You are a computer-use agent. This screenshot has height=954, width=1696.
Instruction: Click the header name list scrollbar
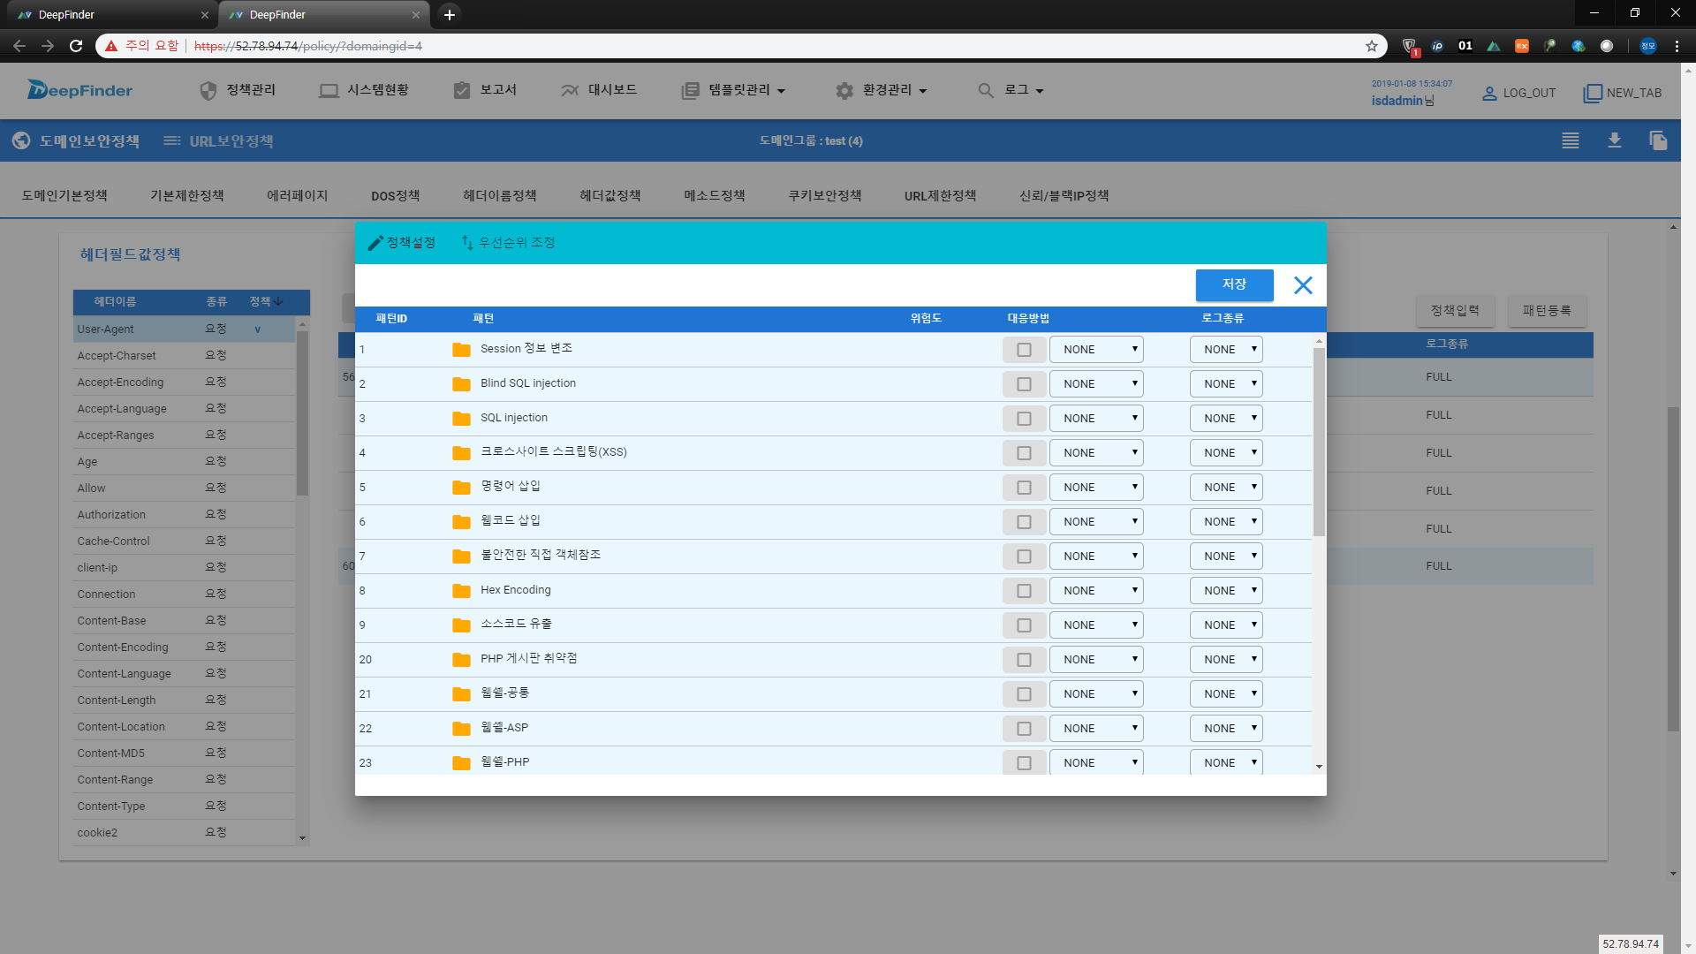(x=302, y=413)
